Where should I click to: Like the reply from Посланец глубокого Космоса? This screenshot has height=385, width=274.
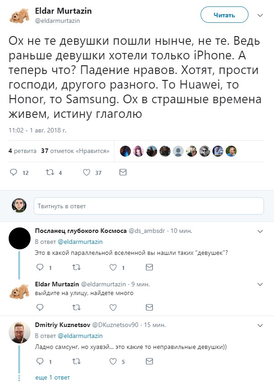114,267
